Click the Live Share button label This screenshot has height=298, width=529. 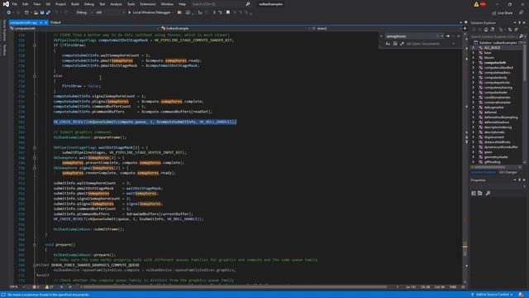point(505,13)
